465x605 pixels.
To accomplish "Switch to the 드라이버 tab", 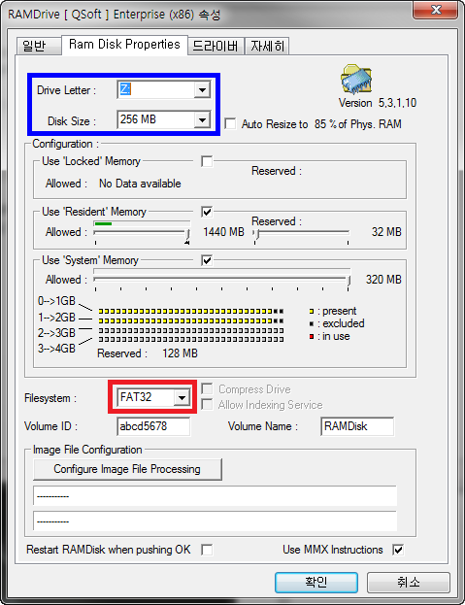I will pyautogui.click(x=216, y=46).
